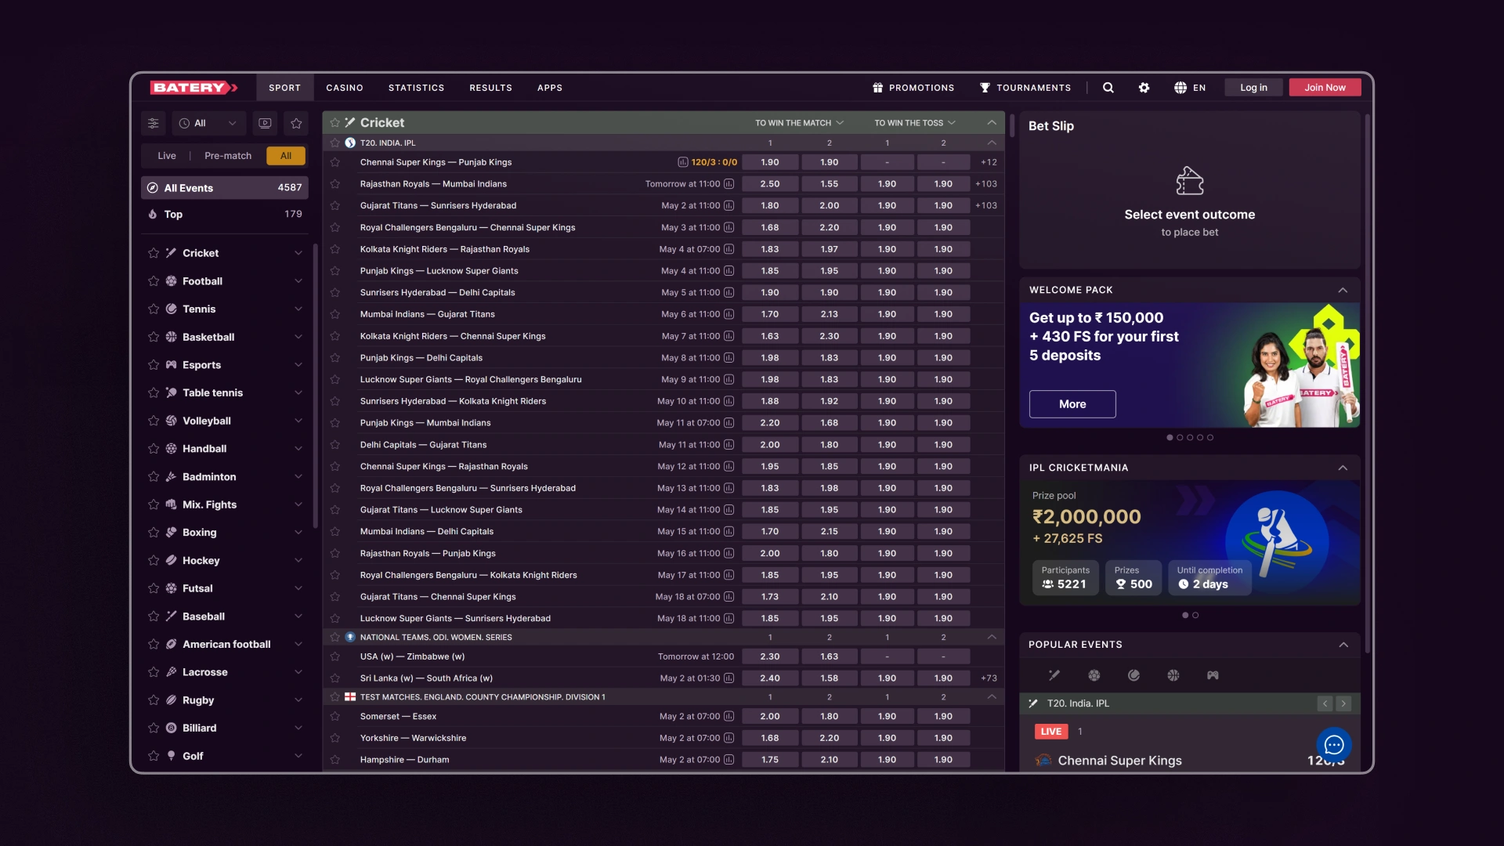Image resolution: width=1504 pixels, height=846 pixels.
Task: Open the Apps tab
Action: (x=550, y=88)
